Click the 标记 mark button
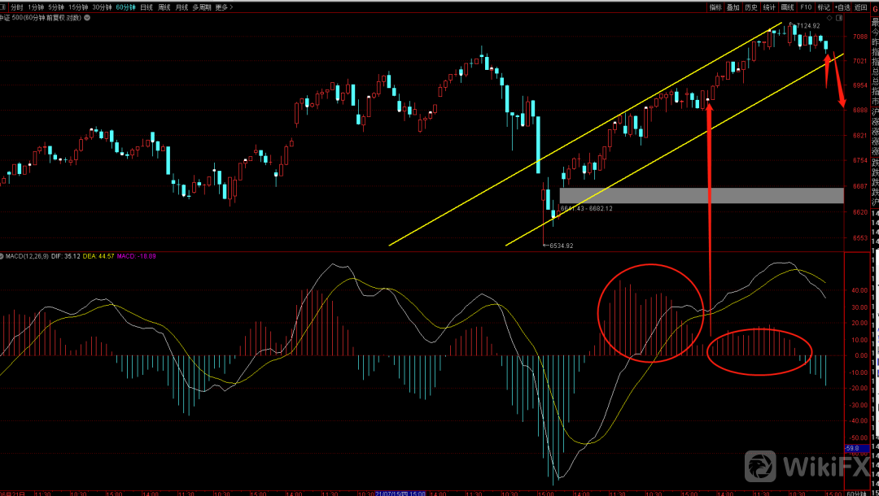The width and height of the screenshot is (879, 496). (824, 7)
